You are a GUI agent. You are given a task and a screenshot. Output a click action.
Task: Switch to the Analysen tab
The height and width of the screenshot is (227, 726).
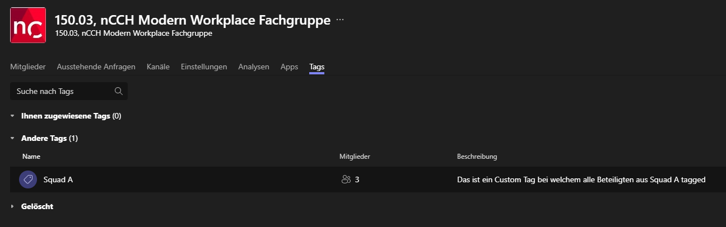254,67
